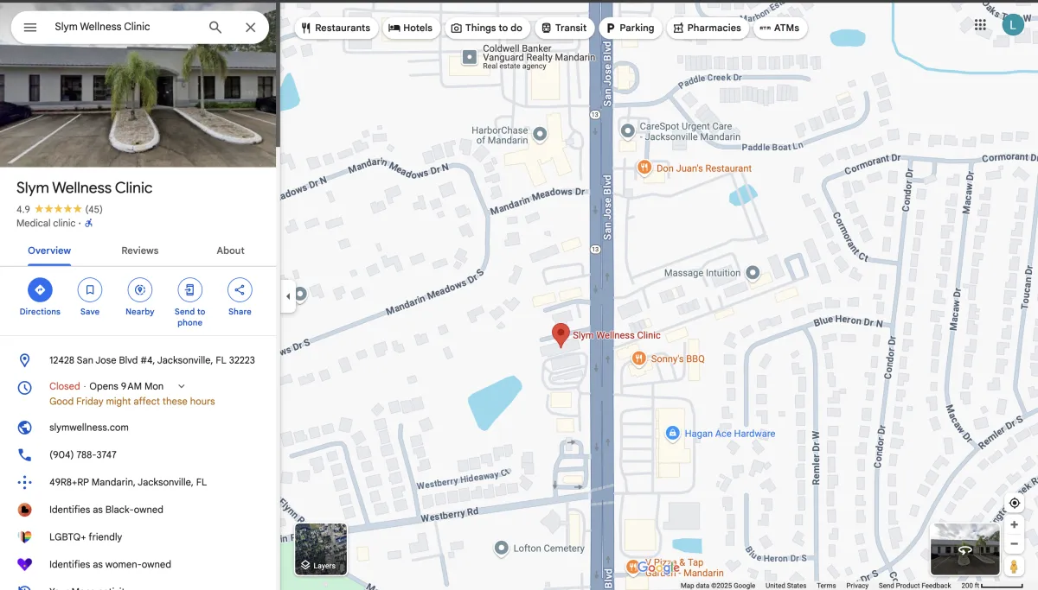Share the clinic location
Image resolution: width=1038 pixels, height=590 pixels.
pos(240,297)
